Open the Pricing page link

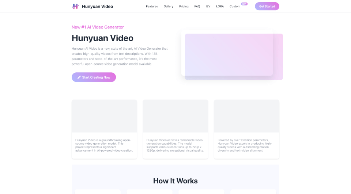coord(184,7)
